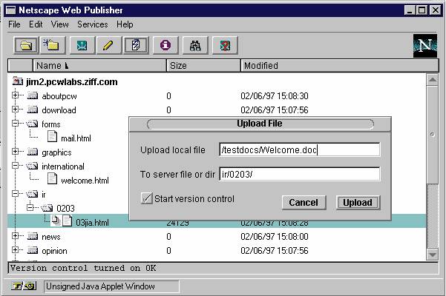446x296 pixels.
Task: Collapse the forms folder
Action: 15,124
